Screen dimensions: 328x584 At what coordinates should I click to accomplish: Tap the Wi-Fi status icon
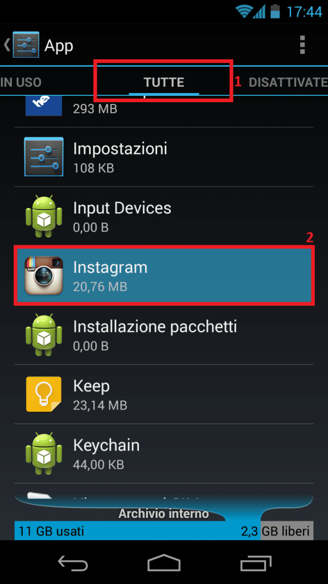[244, 11]
